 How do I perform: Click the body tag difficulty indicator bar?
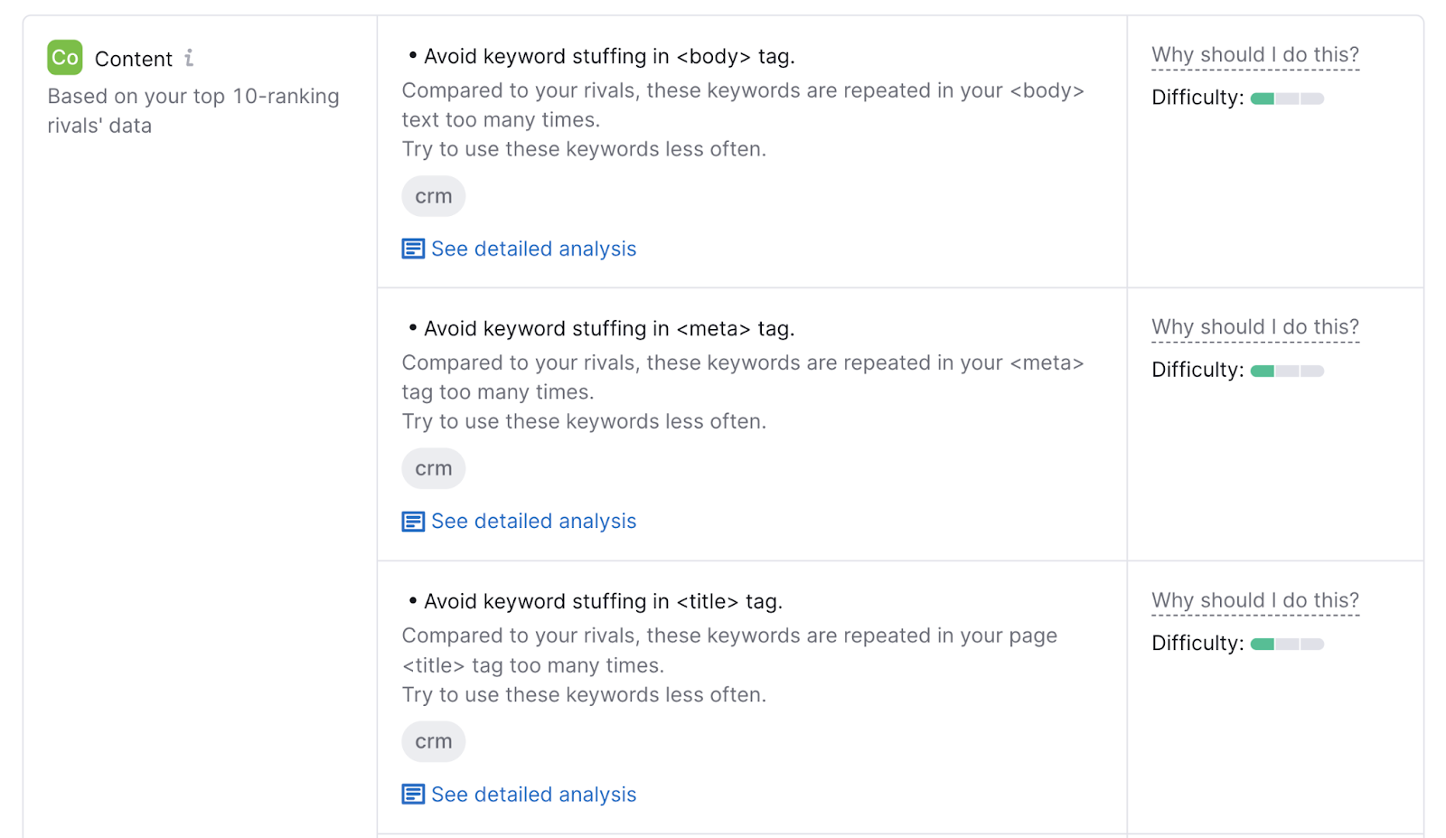tap(1286, 98)
